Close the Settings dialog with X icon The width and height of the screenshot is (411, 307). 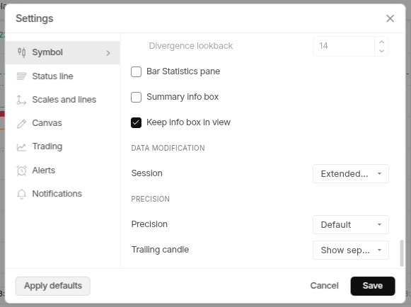pyautogui.click(x=390, y=18)
